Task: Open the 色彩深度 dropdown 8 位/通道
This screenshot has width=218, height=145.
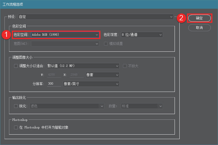Action: [142, 35]
